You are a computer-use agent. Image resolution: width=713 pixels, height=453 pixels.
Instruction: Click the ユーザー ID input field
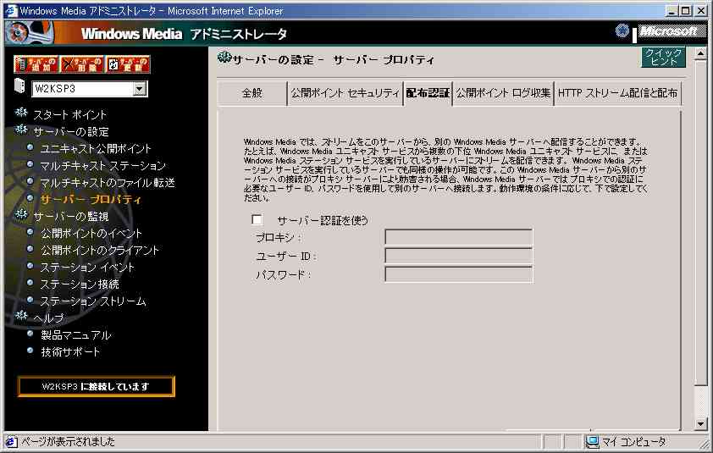coord(458,256)
